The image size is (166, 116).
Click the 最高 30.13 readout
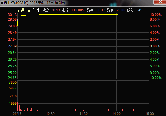coord(96,10)
